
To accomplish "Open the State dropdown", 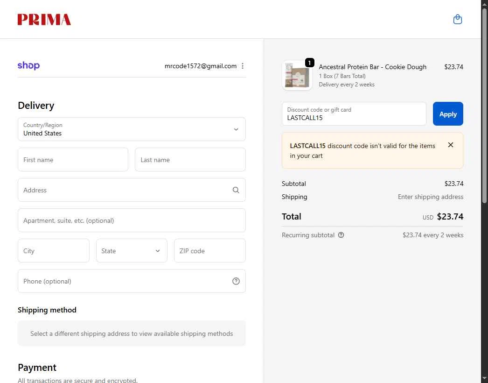I will tap(132, 250).
